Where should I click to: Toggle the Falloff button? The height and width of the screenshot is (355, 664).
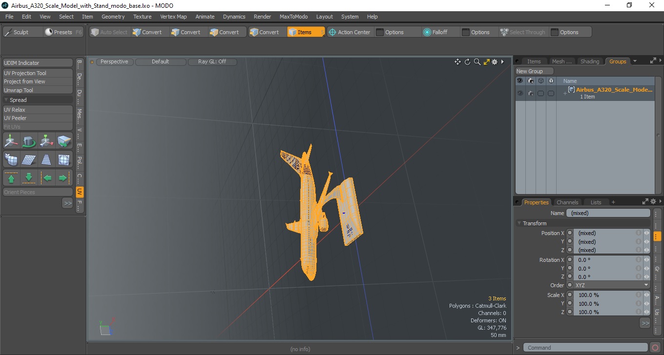(x=435, y=32)
